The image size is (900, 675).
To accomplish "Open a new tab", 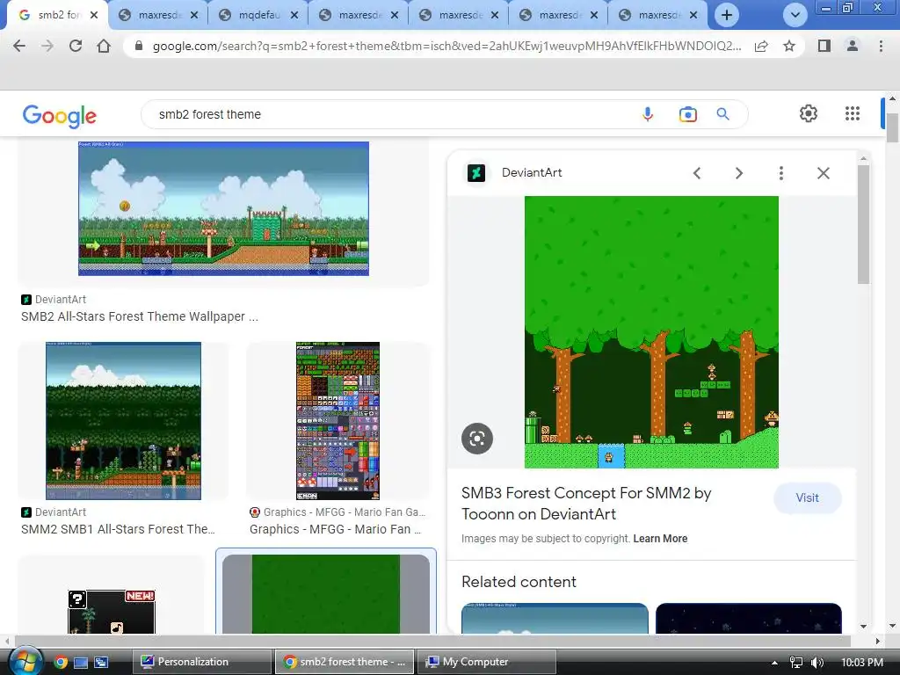I will click(727, 15).
